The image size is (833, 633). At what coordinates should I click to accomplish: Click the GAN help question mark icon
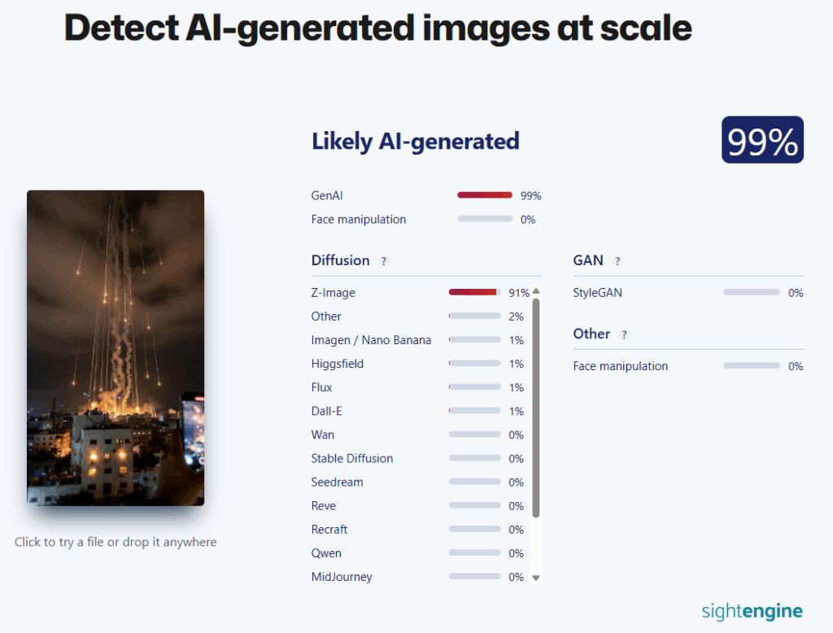pos(617,261)
